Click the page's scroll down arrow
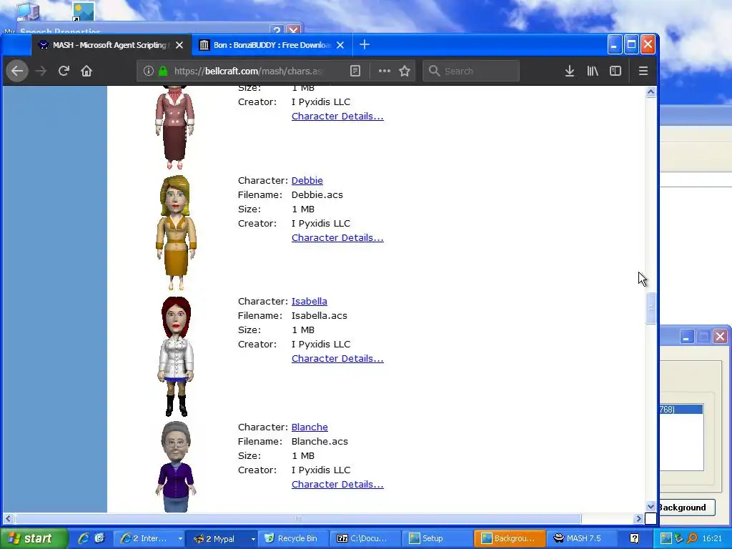The width and height of the screenshot is (732, 549). pyautogui.click(x=651, y=507)
